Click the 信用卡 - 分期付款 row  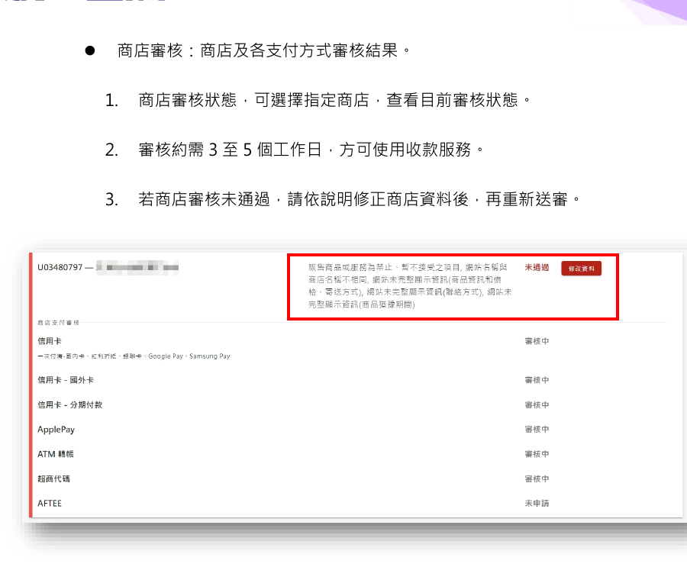point(70,404)
